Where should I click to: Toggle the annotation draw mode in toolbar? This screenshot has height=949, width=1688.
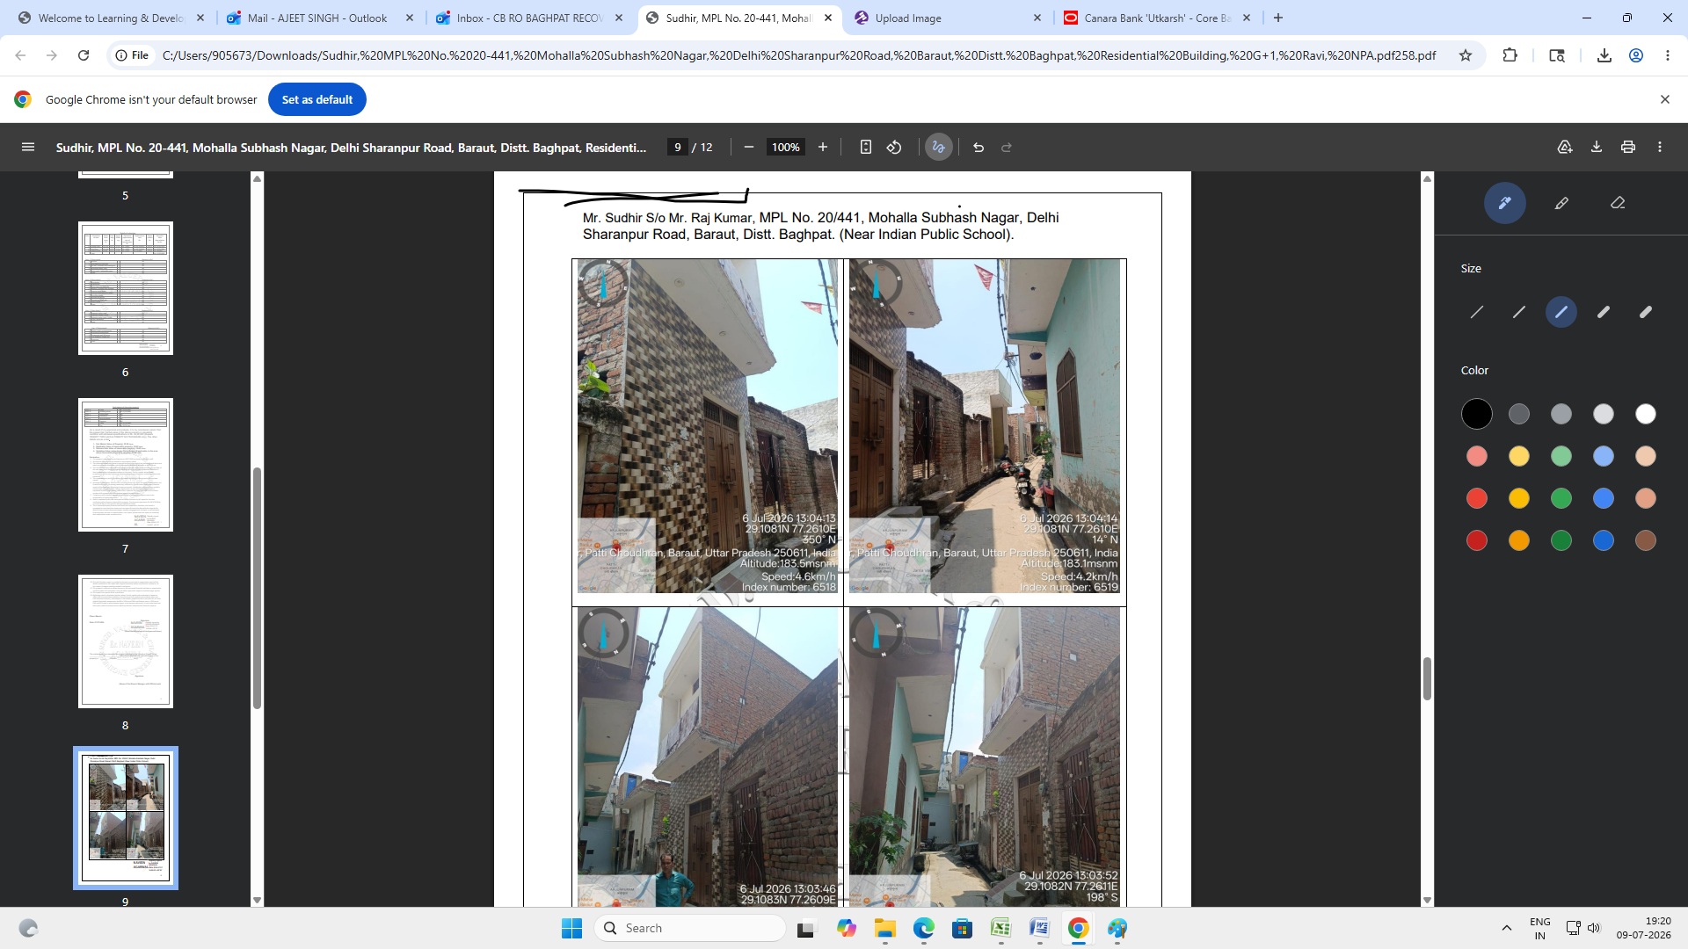coord(938,148)
